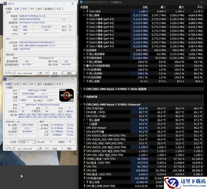207x189 pixels.
Task: Expand the 核心利用率 row
Action: (84, 73)
